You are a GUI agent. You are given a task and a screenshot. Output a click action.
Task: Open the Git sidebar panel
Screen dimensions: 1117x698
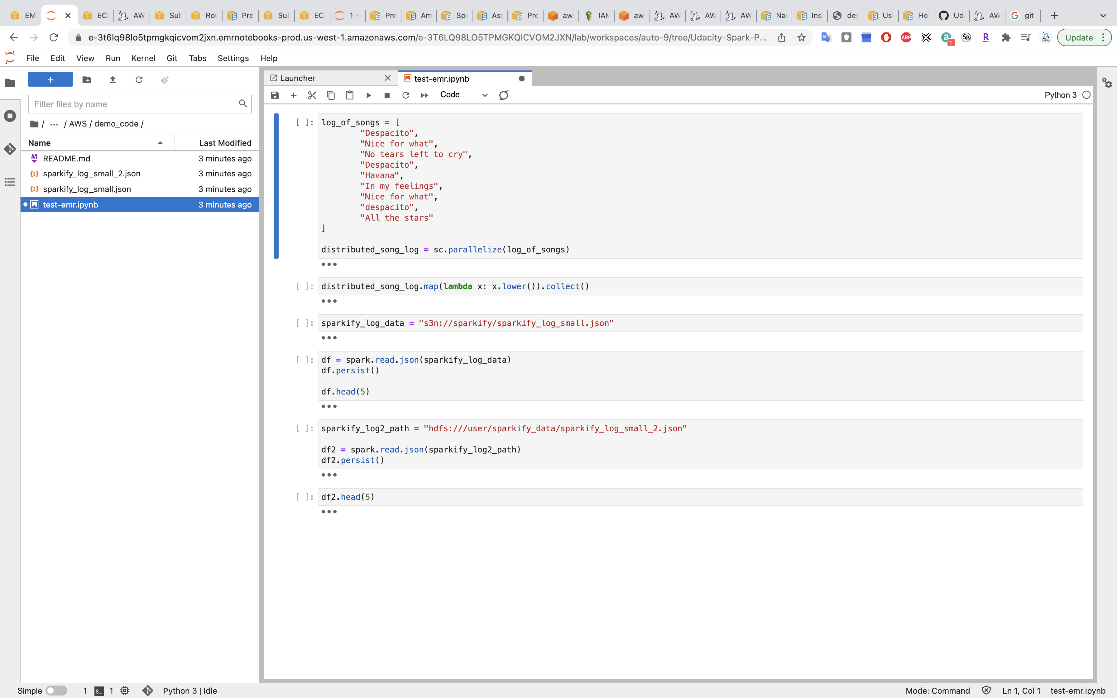click(x=10, y=149)
